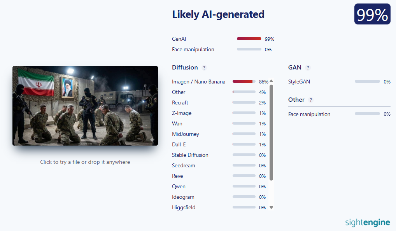Viewport: 396px width, 231px height.
Task: Click the 'Click to try a file' text
Action: tap(85, 162)
